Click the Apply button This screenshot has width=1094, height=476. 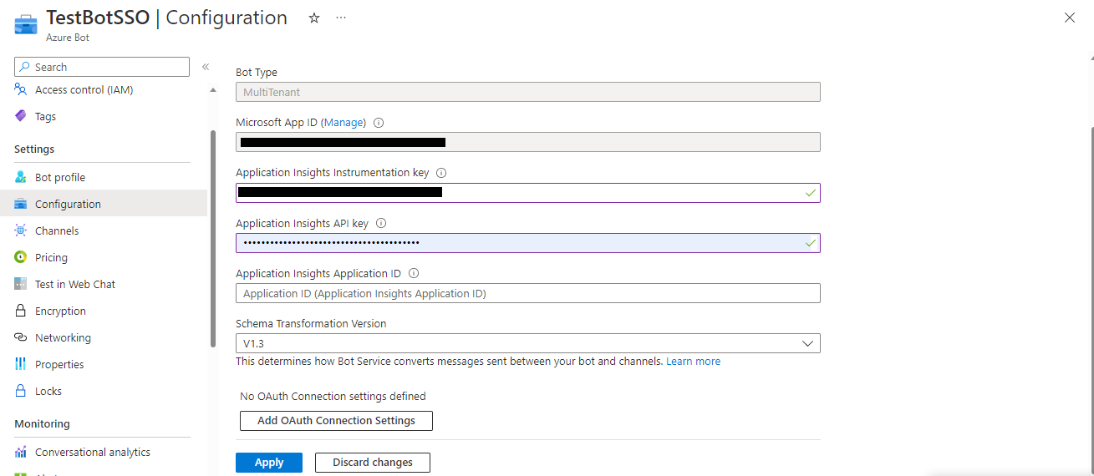269,463
